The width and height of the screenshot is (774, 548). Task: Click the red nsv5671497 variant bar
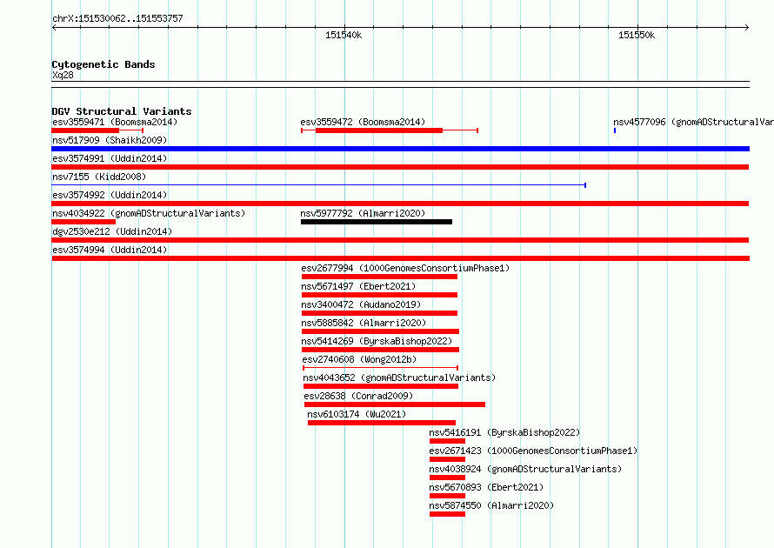click(x=379, y=295)
